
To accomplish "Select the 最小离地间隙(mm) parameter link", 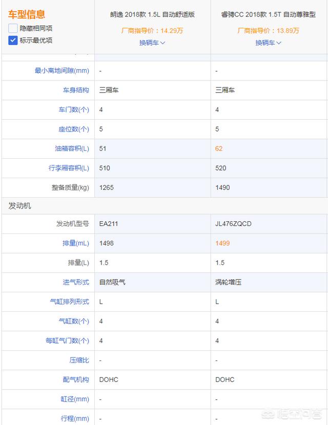I will [x=61, y=71].
